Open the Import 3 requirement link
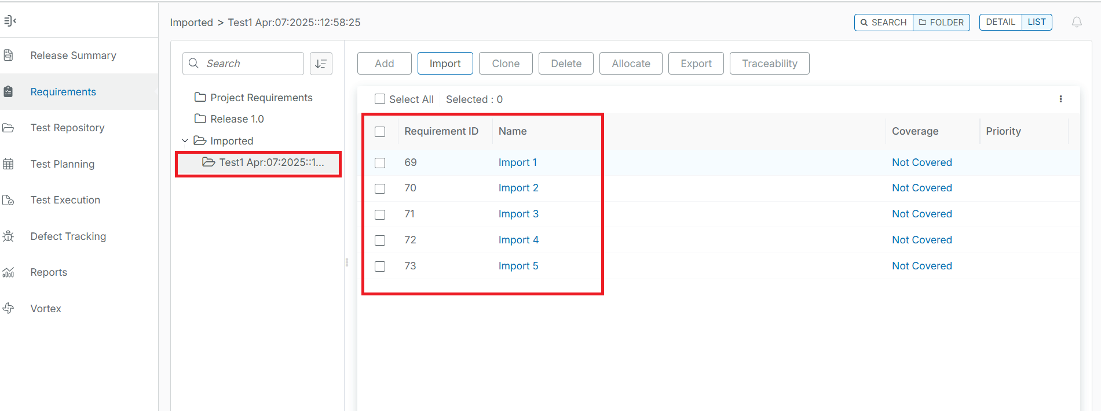This screenshot has height=411, width=1101. [518, 214]
